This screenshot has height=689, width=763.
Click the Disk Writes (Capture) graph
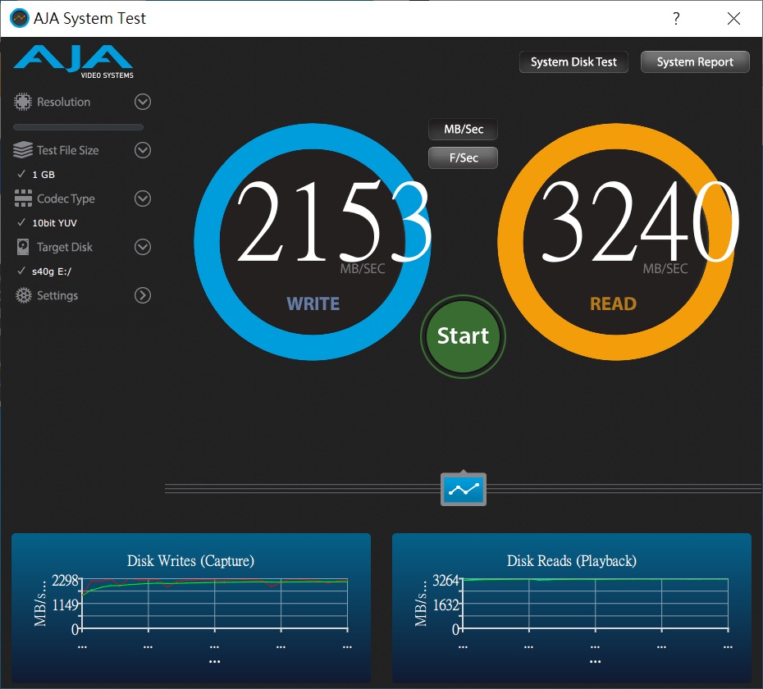pos(215,605)
